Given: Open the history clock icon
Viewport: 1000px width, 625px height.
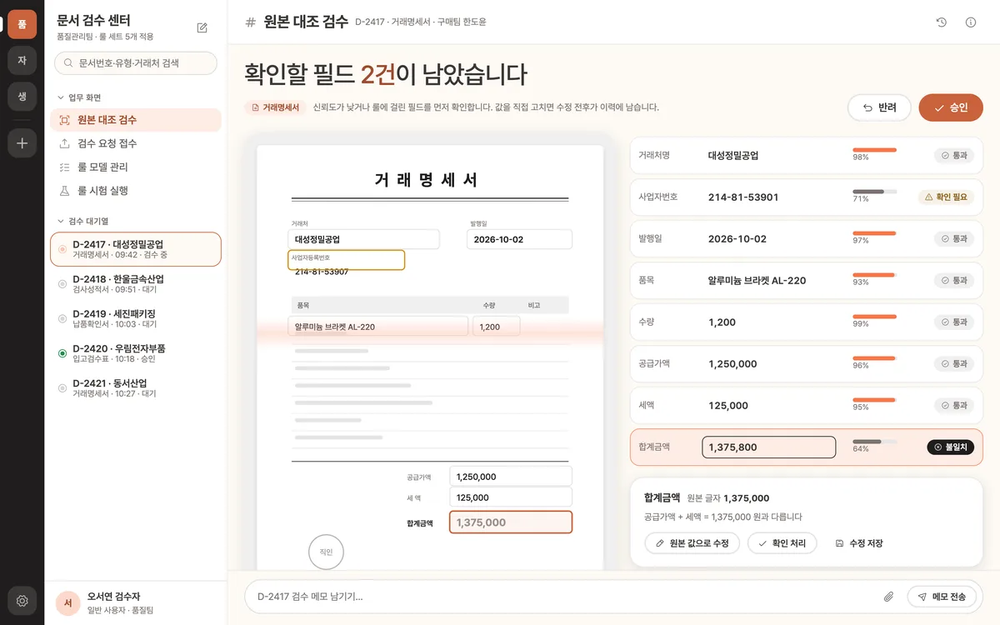Looking at the screenshot, I should click(x=942, y=22).
